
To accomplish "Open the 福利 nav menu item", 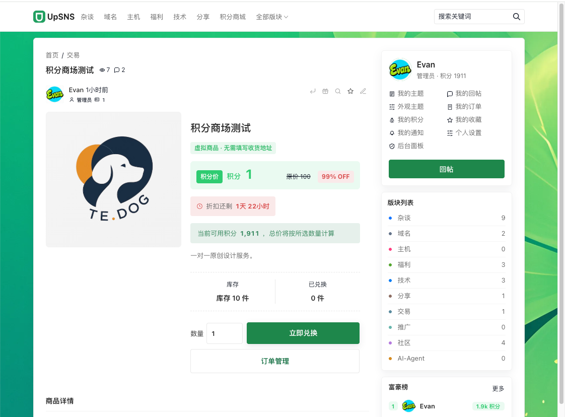I will click(157, 17).
